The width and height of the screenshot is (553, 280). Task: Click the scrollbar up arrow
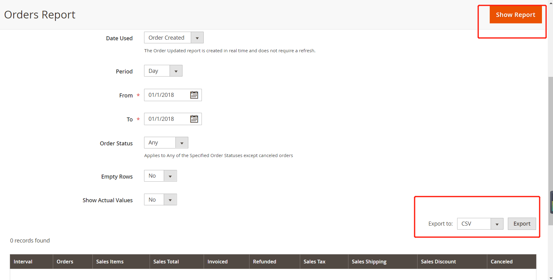click(x=550, y=2)
